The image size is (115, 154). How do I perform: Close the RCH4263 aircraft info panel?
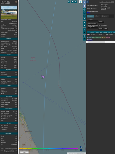(x=16, y=2)
